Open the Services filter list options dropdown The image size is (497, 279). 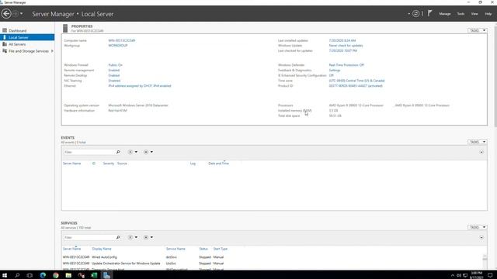(x=133, y=238)
